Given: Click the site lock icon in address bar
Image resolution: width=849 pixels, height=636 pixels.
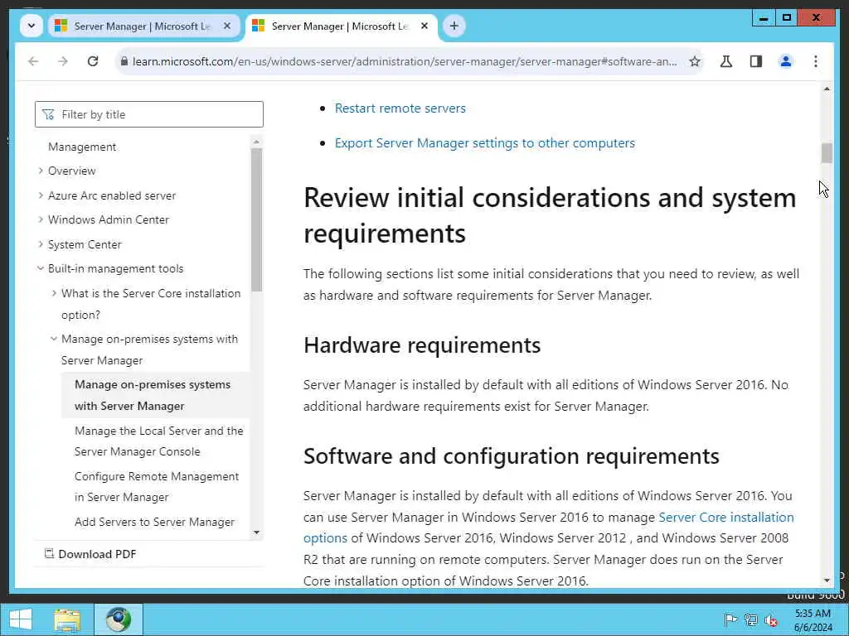Looking at the screenshot, I should tap(124, 61).
